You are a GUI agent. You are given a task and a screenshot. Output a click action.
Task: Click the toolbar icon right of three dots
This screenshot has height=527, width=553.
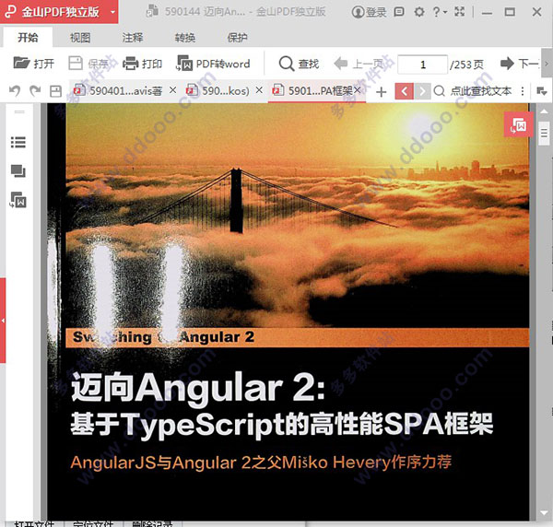tap(541, 91)
